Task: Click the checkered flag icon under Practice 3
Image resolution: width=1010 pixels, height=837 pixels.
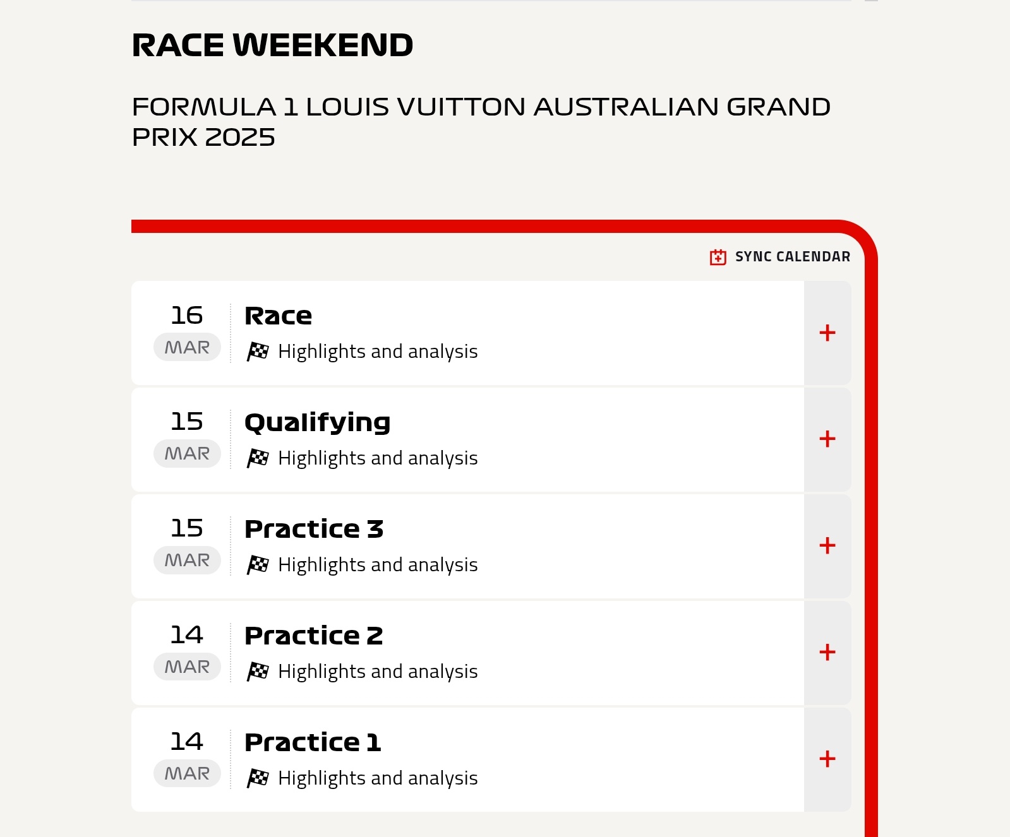Action: [258, 565]
